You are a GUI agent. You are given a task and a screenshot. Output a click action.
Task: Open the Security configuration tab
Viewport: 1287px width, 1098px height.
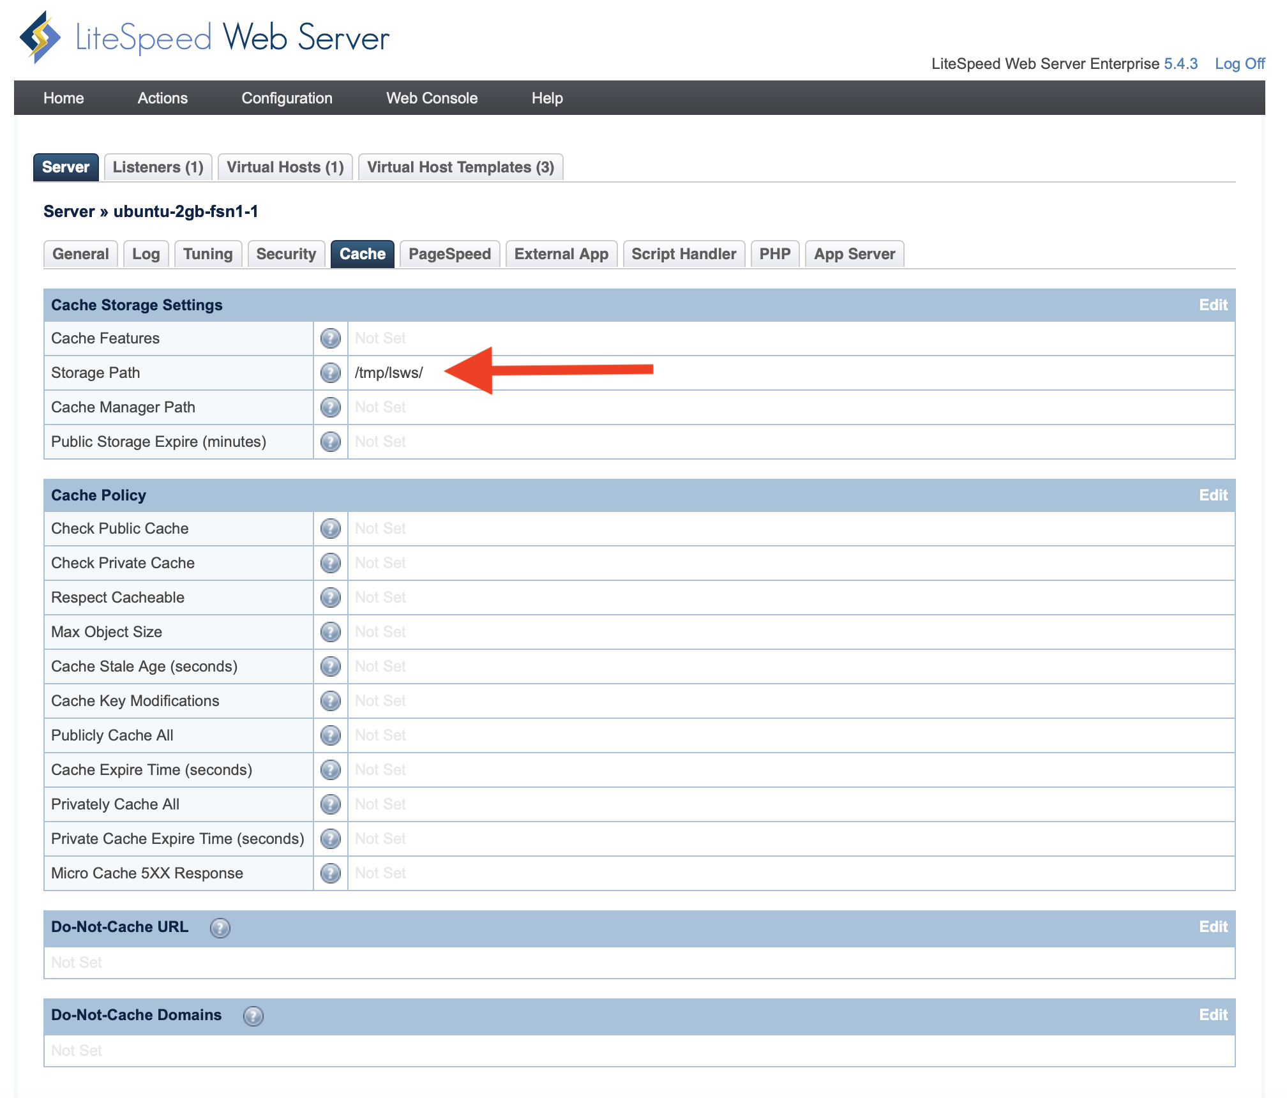pyautogui.click(x=286, y=253)
